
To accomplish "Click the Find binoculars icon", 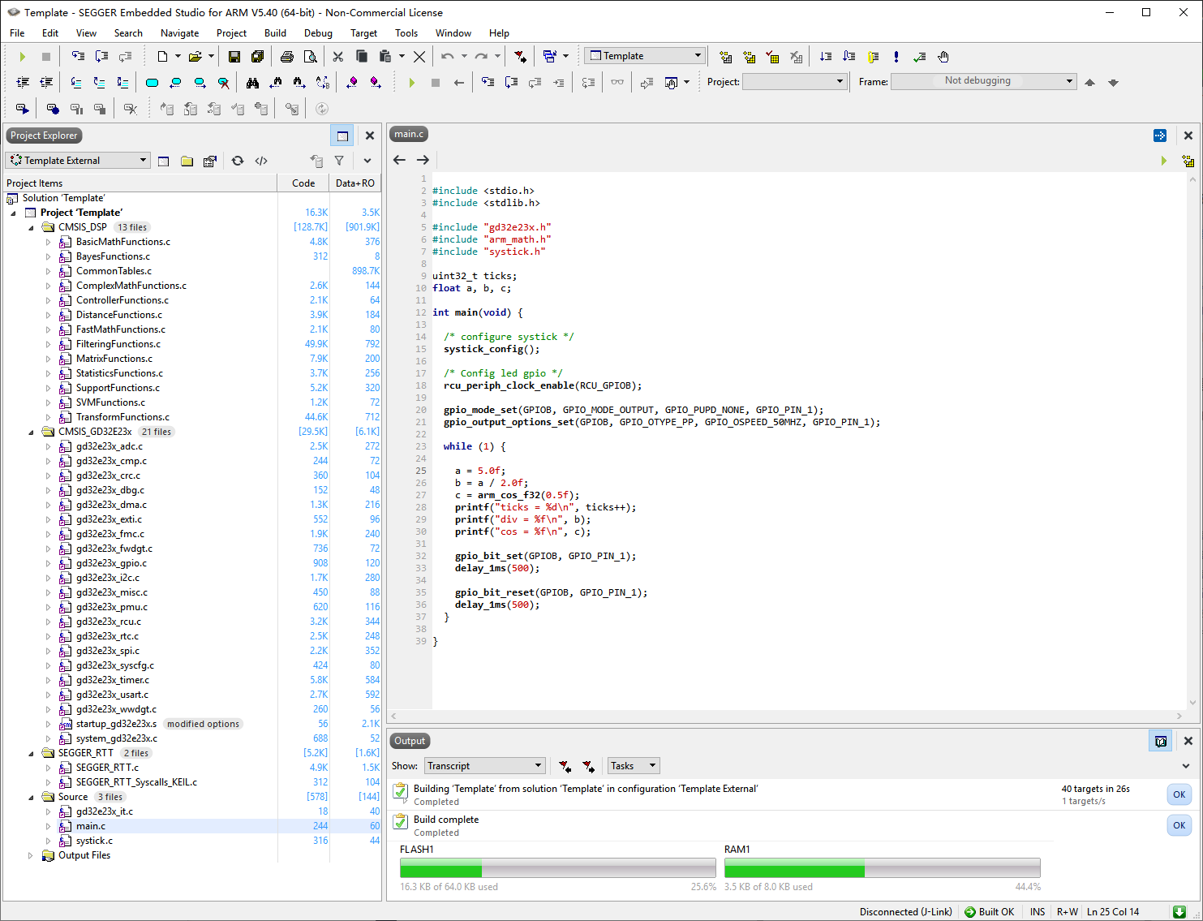I will [252, 83].
